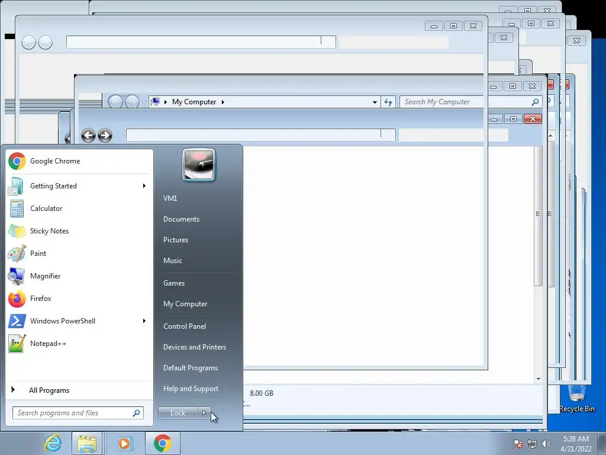Open Music from Start menu

coord(172,261)
